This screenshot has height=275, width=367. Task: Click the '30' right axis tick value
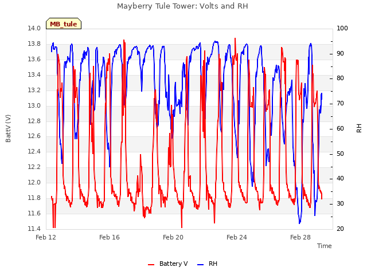pyautogui.click(x=340, y=204)
